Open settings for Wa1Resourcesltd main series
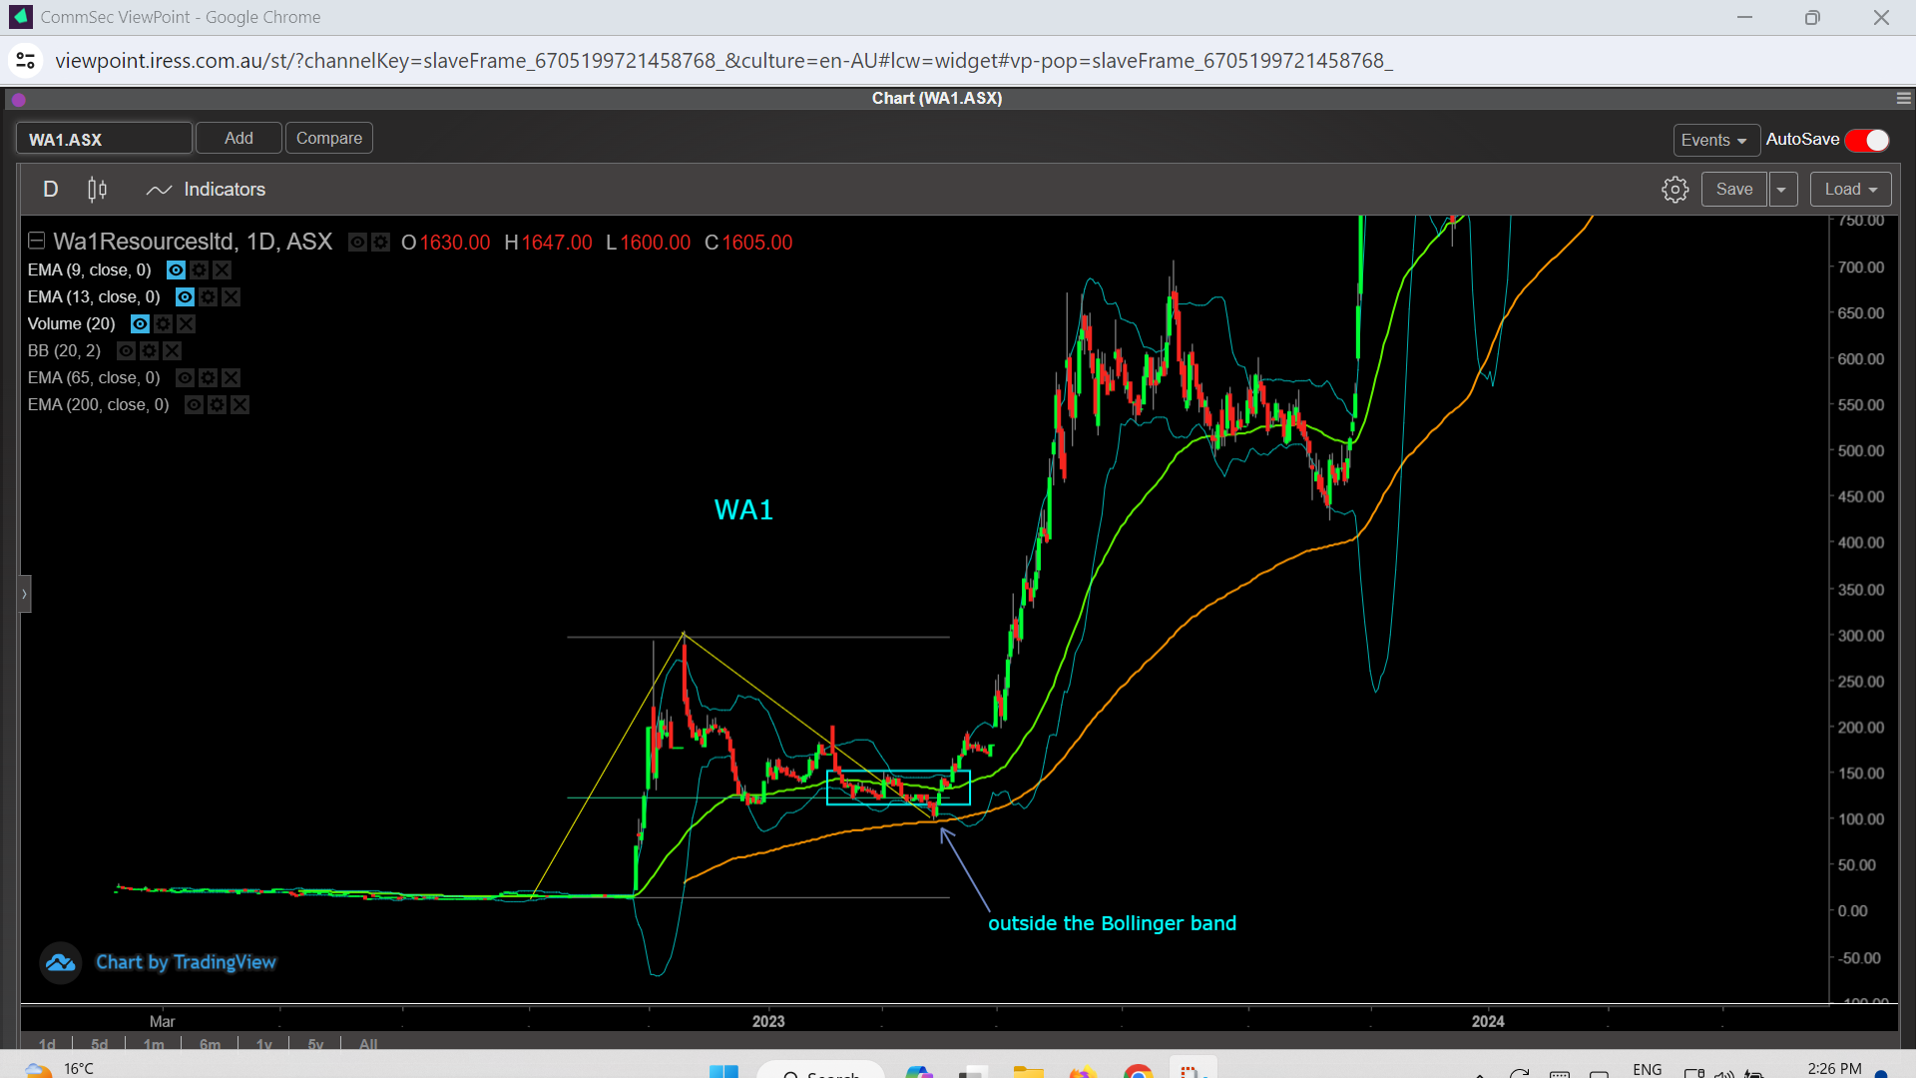The image size is (1916, 1078). (380, 243)
